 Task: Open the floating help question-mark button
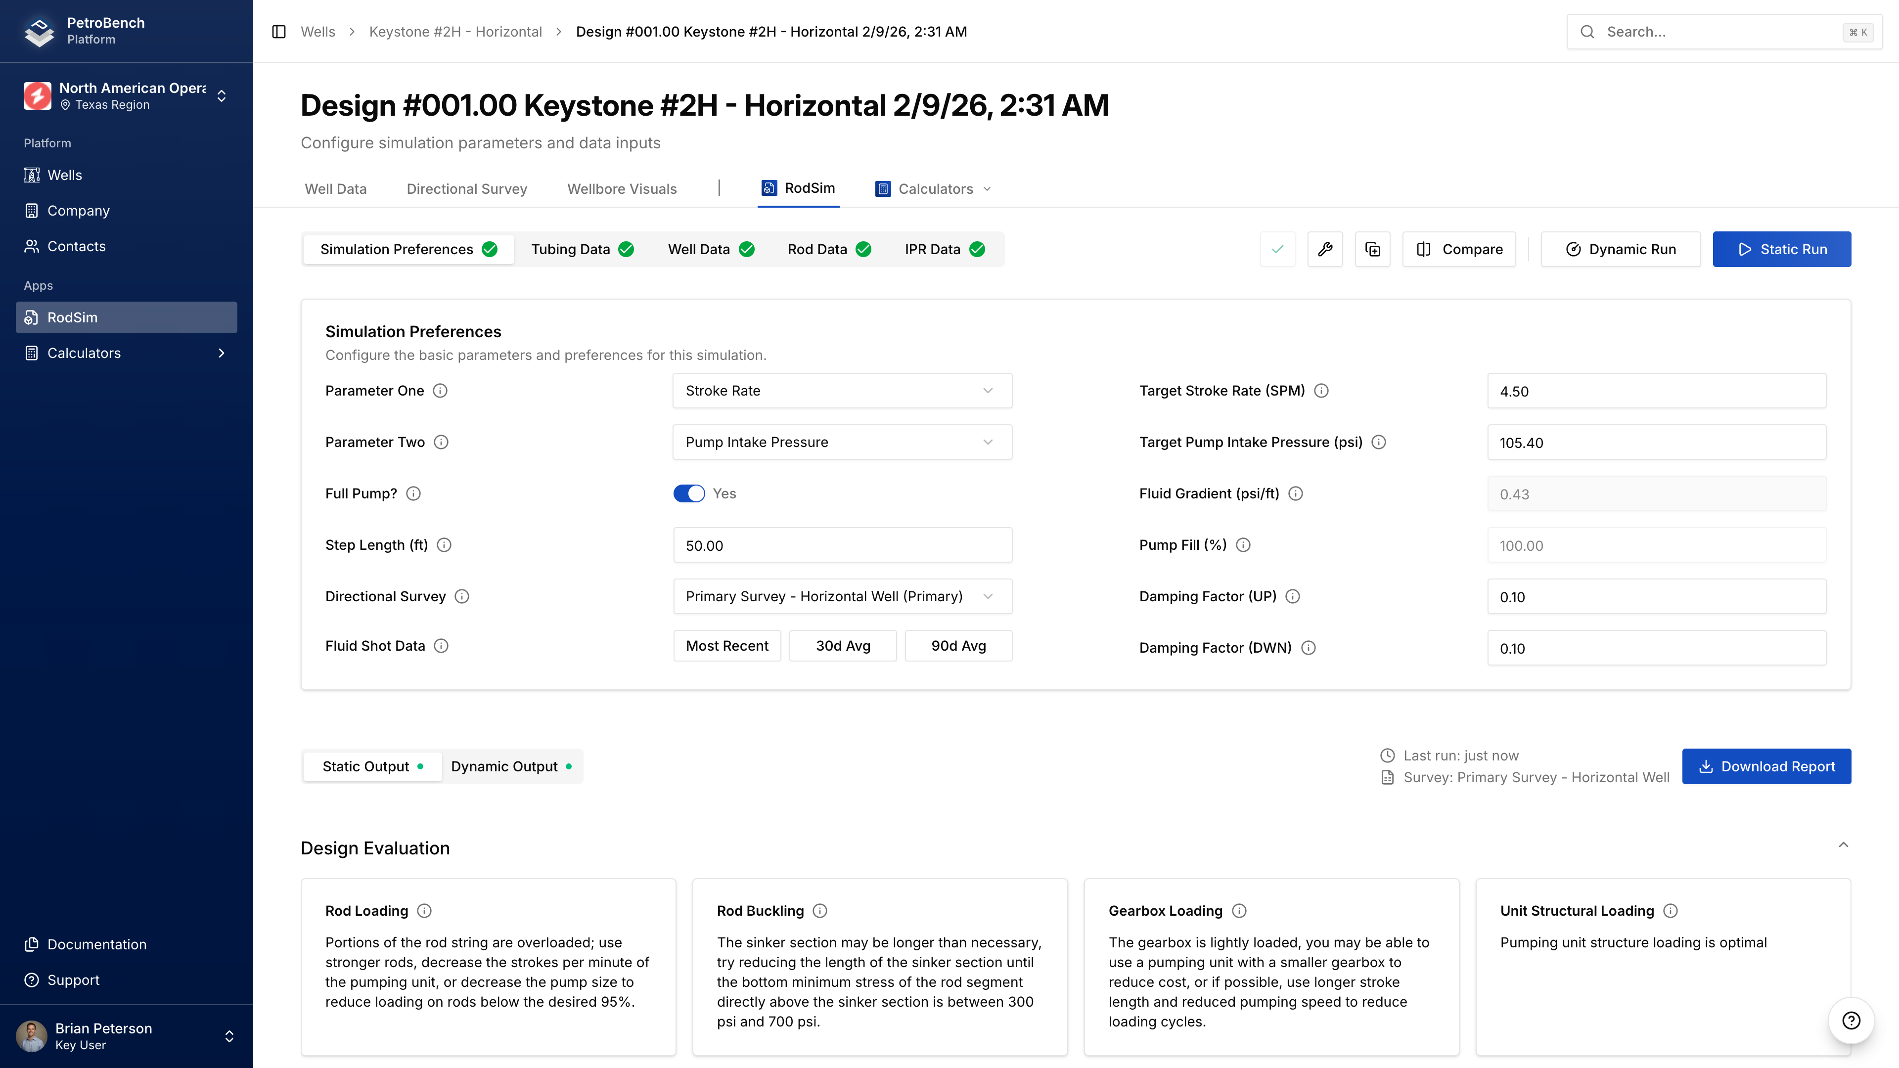[1851, 1020]
